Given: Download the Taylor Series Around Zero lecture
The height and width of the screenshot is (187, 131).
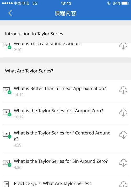Looking at the screenshot, I should click(x=123, y=113).
